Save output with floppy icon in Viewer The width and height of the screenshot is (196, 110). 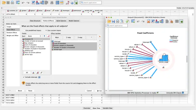[113, 21]
